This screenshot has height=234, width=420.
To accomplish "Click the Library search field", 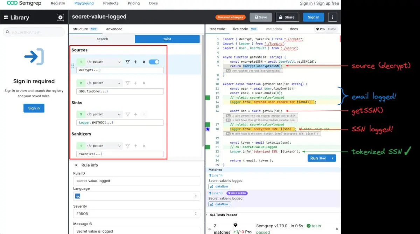I will (x=34, y=32).
